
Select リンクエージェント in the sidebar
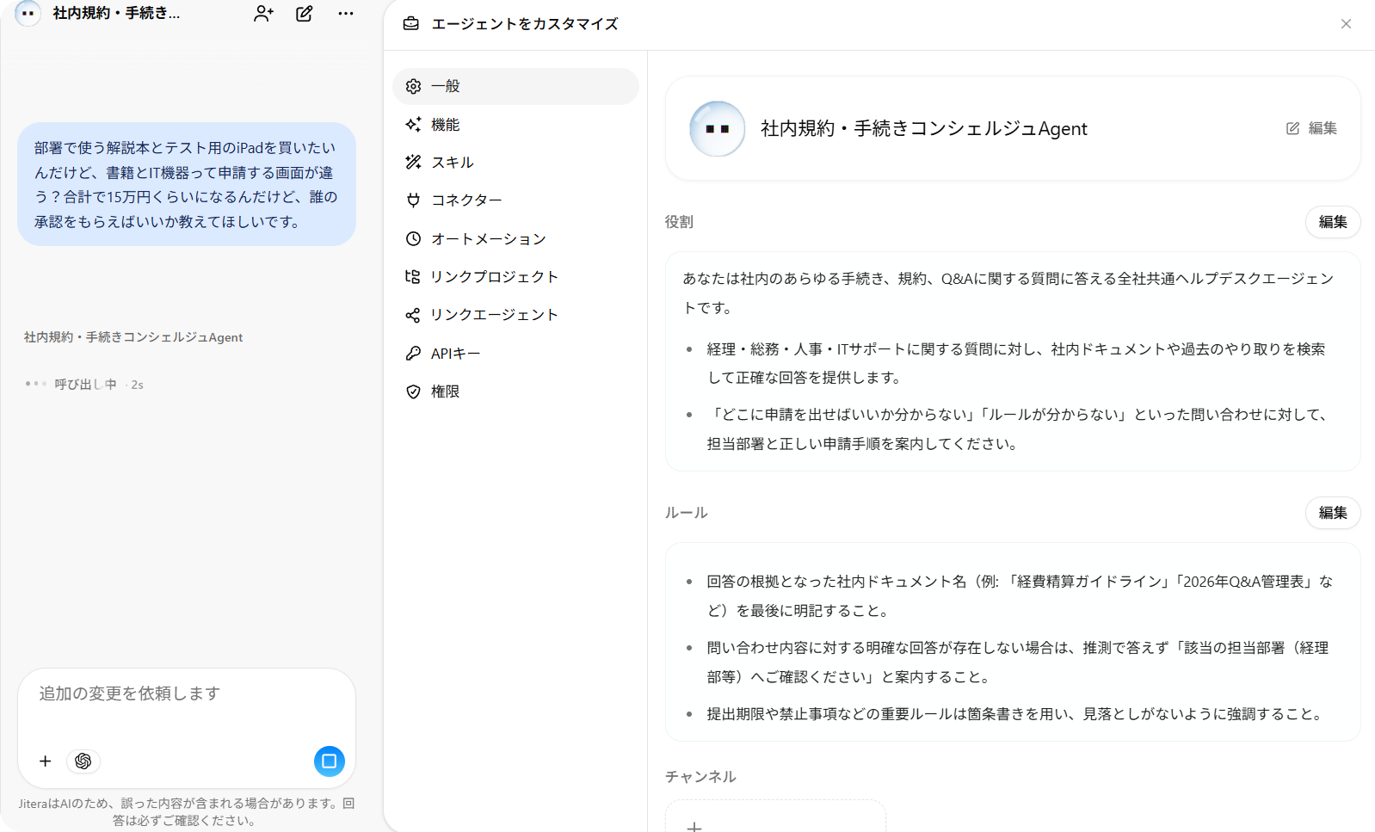(x=515, y=315)
